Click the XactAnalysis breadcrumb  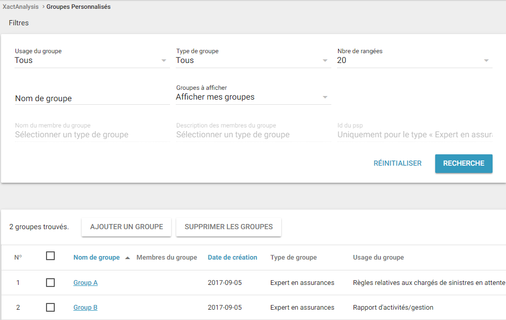(20, 7)
